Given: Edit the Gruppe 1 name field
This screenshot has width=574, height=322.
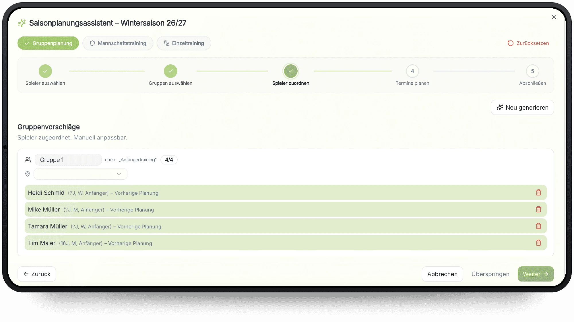Looking at the screenshot, I should 68,160.
